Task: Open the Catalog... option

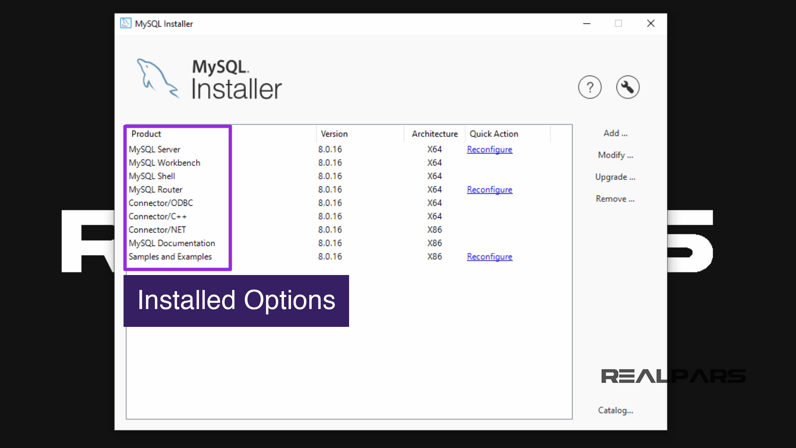Action: pos(615,410)
